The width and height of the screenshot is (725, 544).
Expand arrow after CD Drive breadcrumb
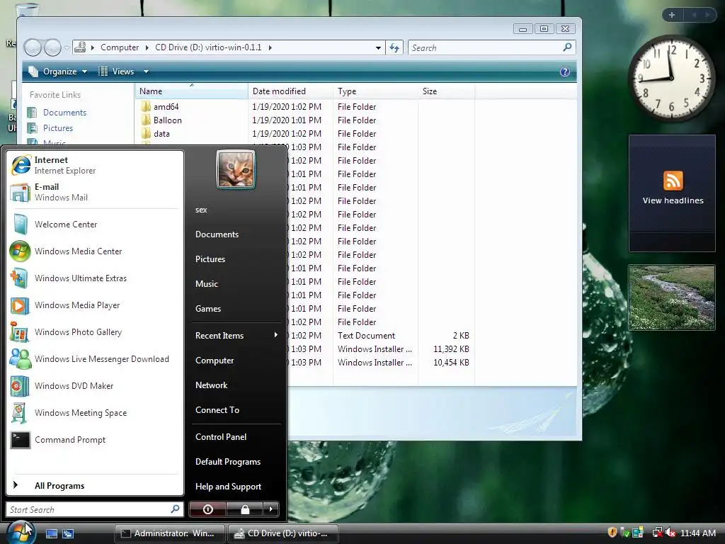point(270,47)
